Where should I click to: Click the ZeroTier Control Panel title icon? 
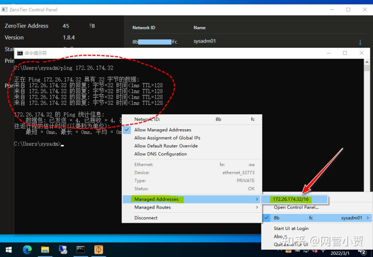coord(4,9)
